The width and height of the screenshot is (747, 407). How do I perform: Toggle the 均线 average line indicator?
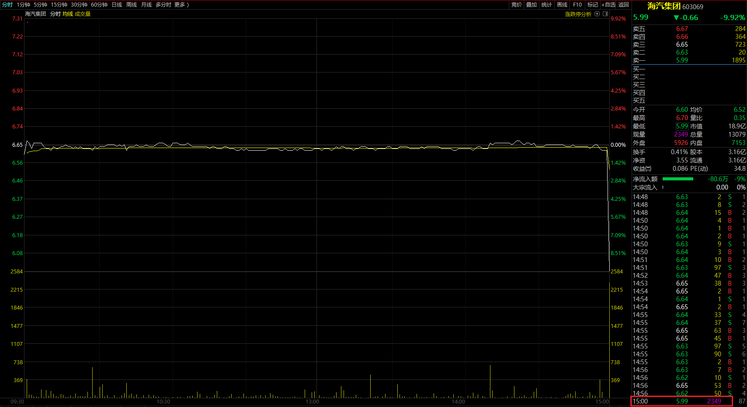point(68,14)
